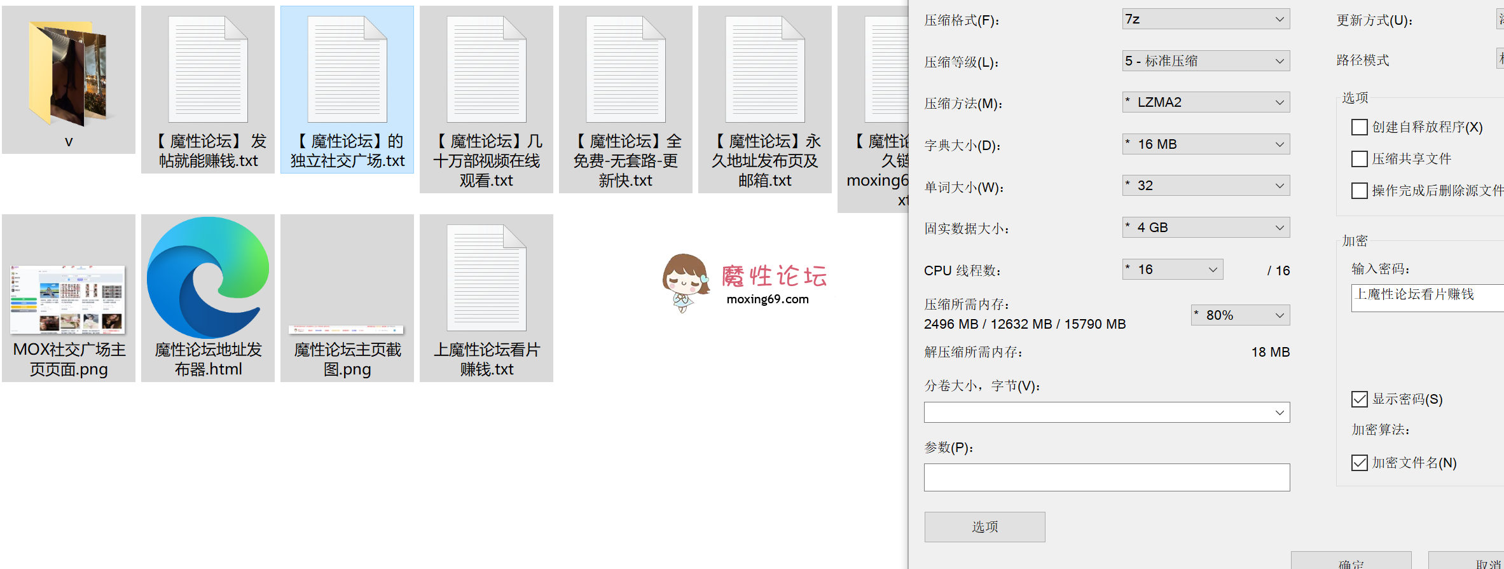Select the 的独立社交广场.txt file icon
Viewport: 1504px width, 569px height.
tap(347, 70)
